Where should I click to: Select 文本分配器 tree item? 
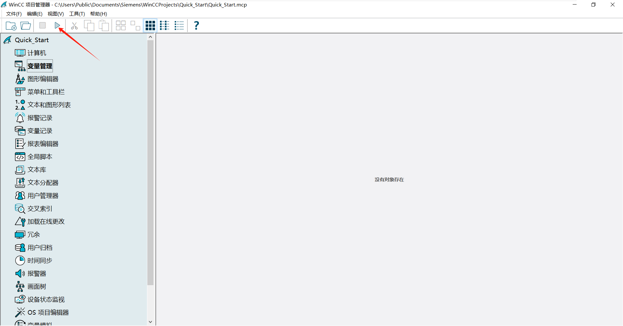43,183
